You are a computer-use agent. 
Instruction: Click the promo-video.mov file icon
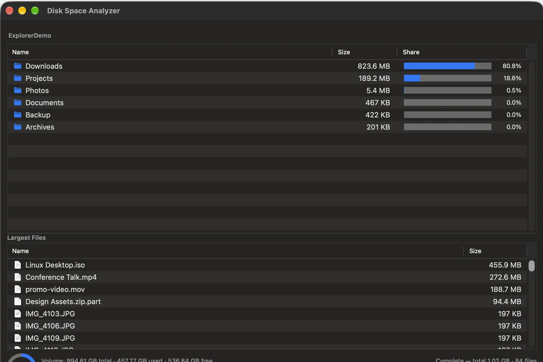click(17, 289)
